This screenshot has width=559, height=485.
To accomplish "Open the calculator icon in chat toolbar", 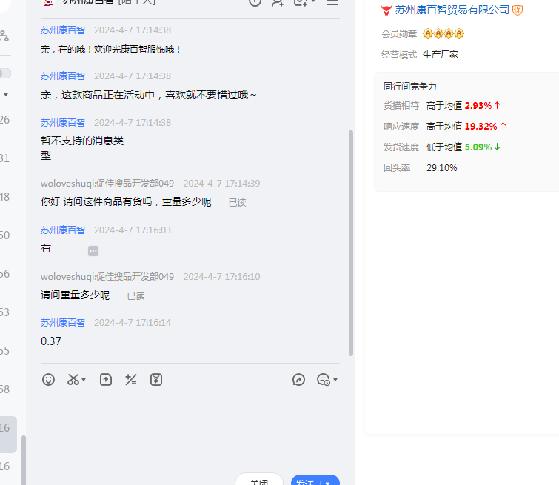I will pos(131,380).
